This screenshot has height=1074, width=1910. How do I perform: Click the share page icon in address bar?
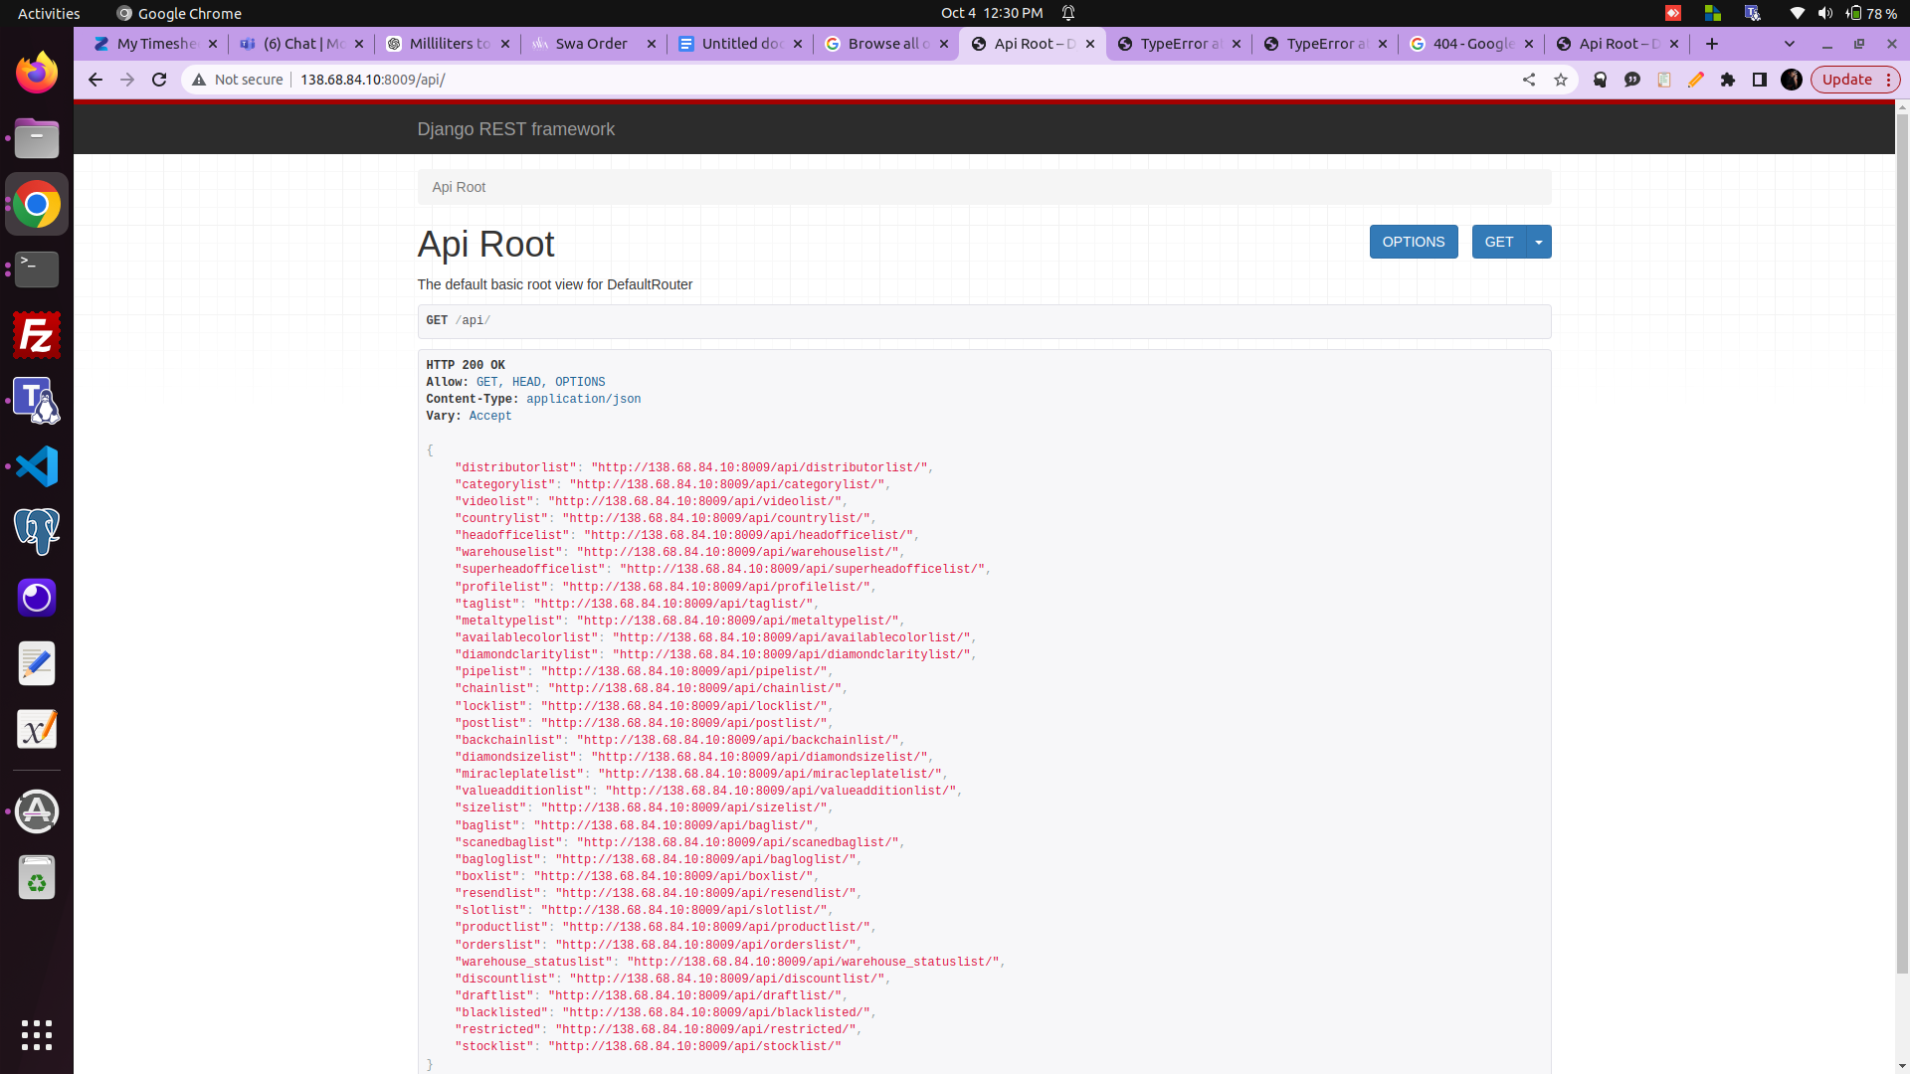click(1528, 80)
